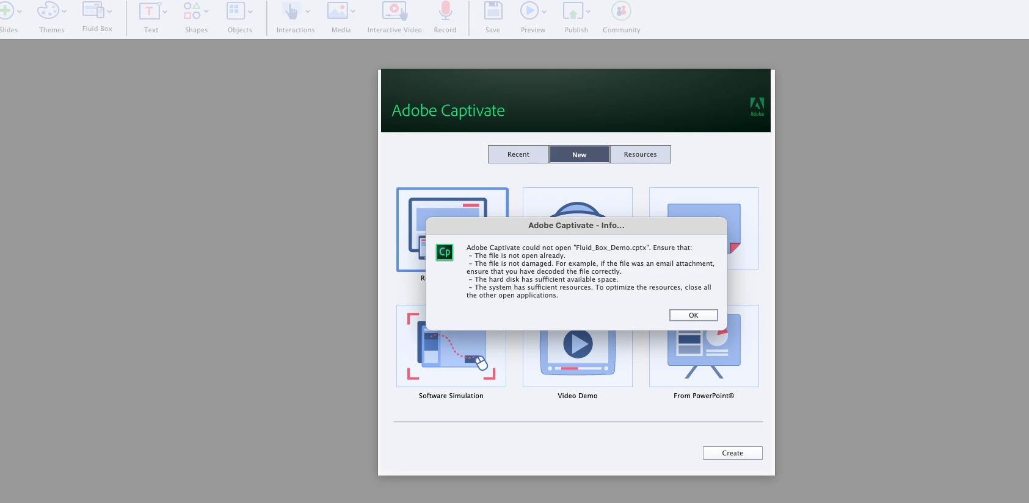Select the New tab
Screen dimensions: 1029x503
pyautogui.click(x=580, y=154)
